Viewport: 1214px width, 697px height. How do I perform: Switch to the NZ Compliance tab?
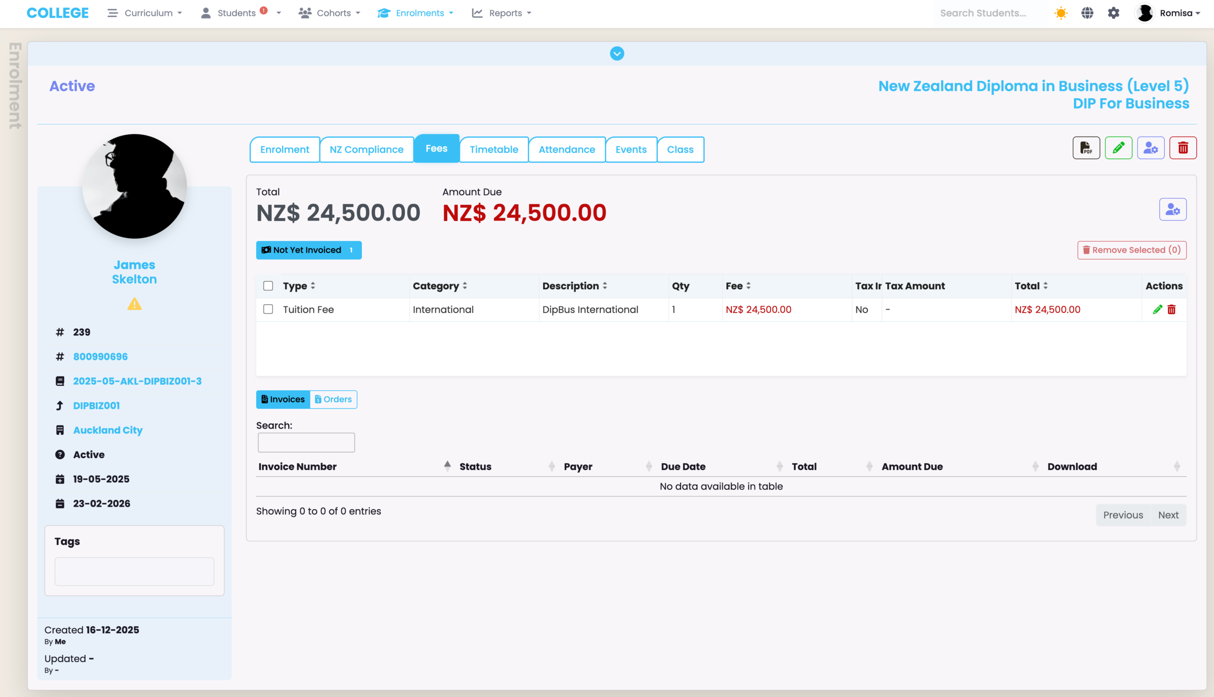pyautogui.click(x=366, y=149)
